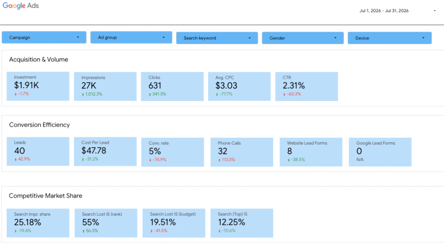The height and width of the screenshot is (244, 444).
Task: Select the Google Lead Forms card
Action: pyautogui.click(x=380, y=152)
